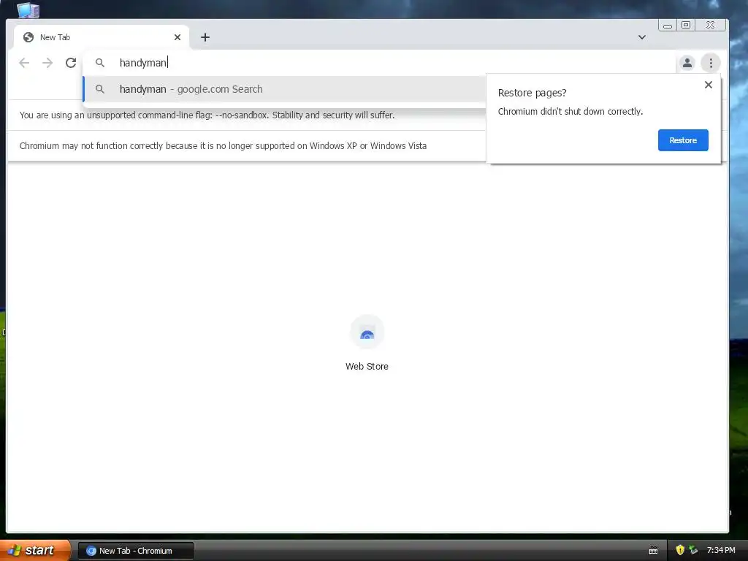748x561 pixels.
Task: Click New Tab - Chromium taskbar button
Action: (x=135, y=551)
